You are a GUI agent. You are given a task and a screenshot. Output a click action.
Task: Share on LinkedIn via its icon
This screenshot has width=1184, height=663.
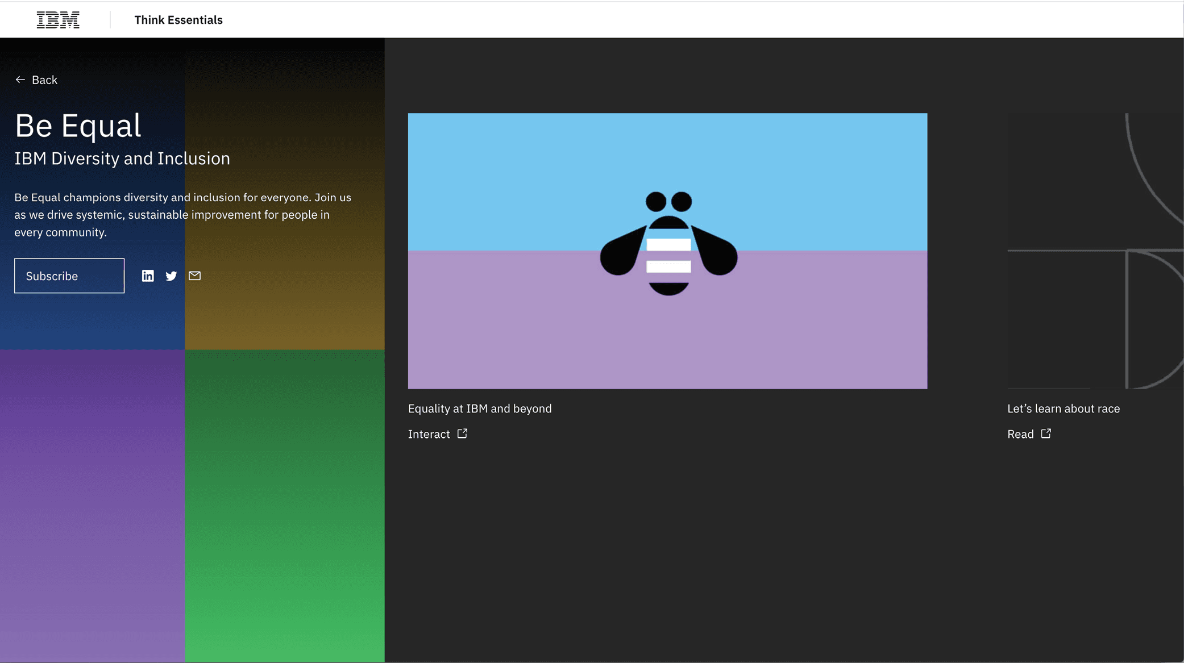click(148, 276)
